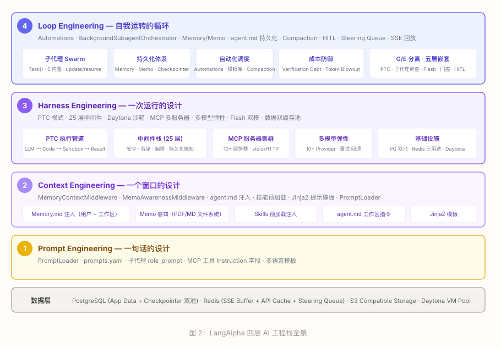Click the number 4 circle badge
Image resolution: width=501 pixels, height=348 pixels.
click(x=25, y=26)
